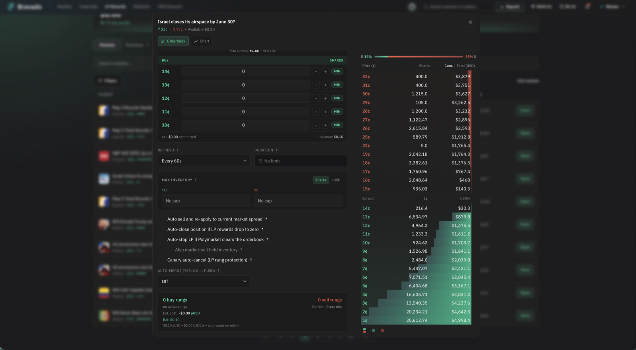
Task: Decrease shares on the 13¢ buy rung
Action: (x=316, y=85)
